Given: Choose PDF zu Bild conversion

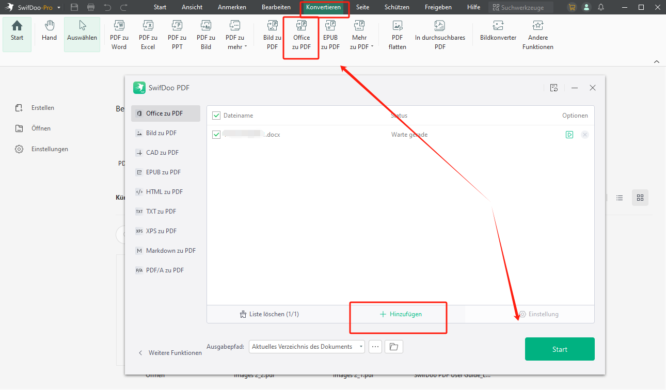Looking at the screenshot, I should (x=206, y=36).
